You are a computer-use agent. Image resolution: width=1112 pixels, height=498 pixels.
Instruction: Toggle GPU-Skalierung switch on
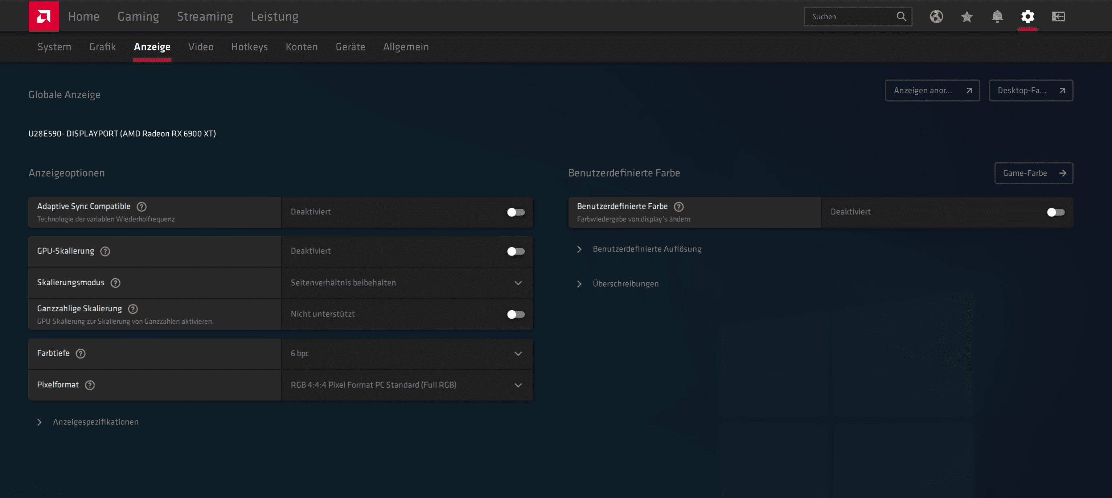(516, 252)
